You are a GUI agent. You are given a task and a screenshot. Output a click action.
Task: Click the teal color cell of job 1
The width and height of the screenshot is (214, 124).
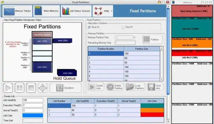152,106
